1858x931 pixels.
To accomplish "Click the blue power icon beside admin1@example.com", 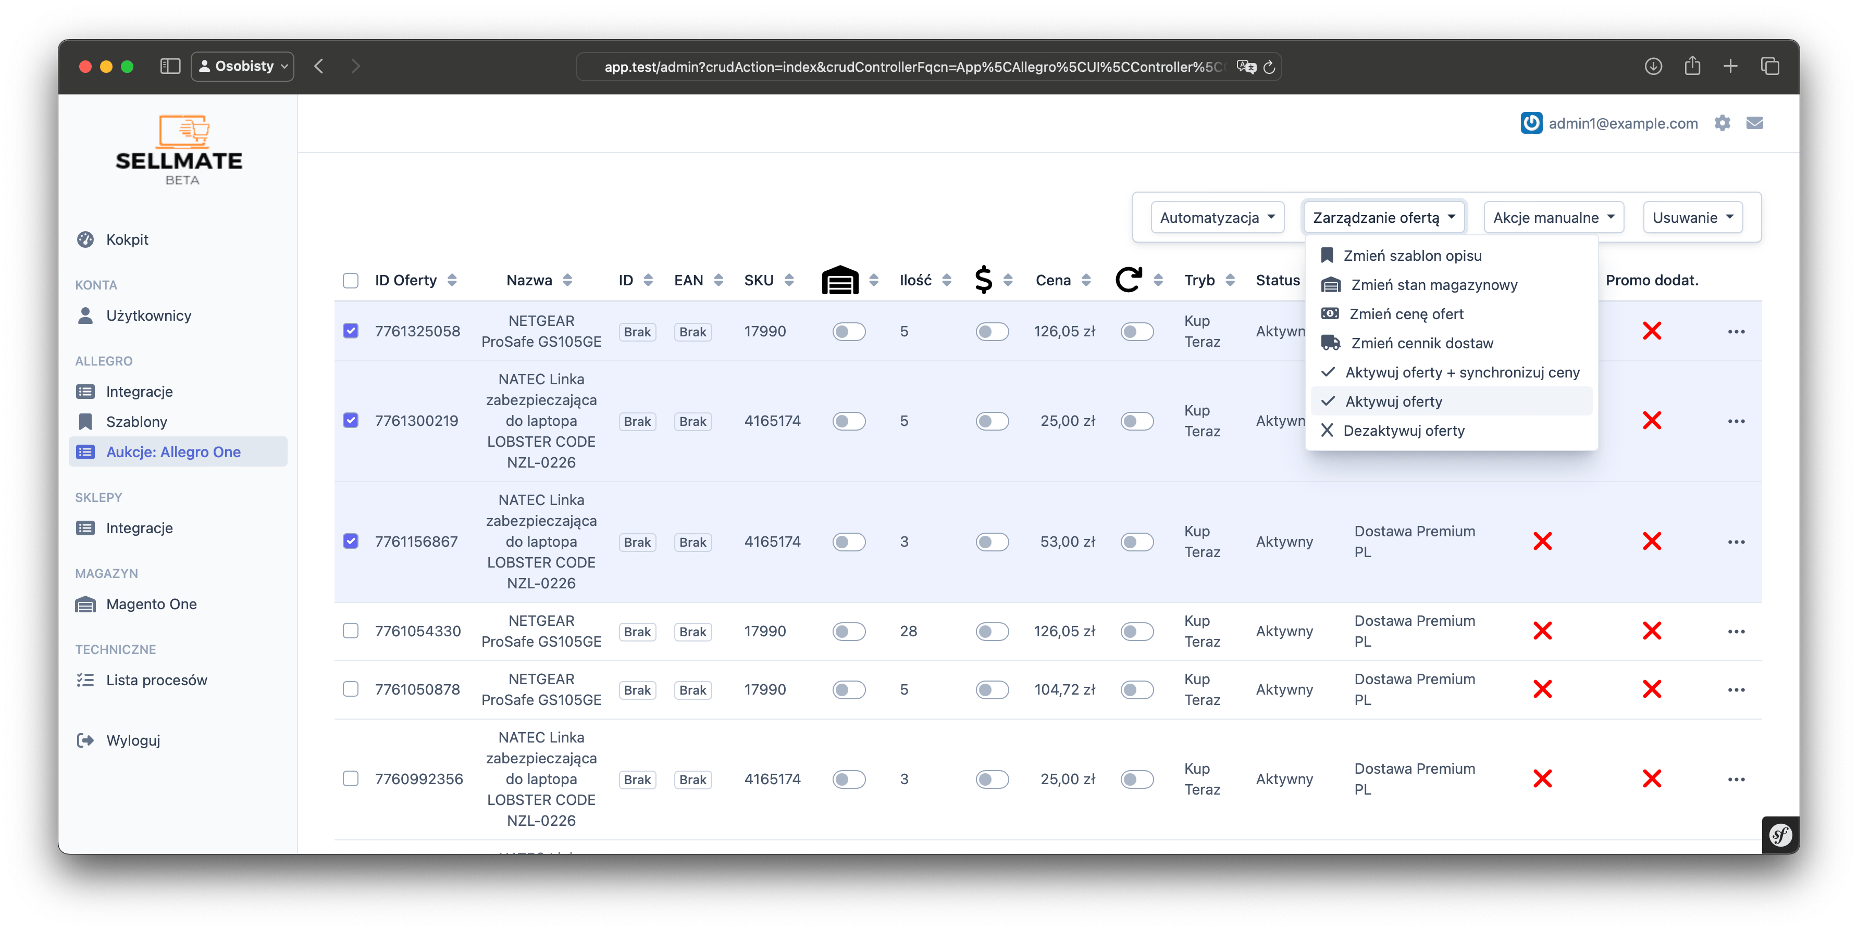I will coord(1531,122).
